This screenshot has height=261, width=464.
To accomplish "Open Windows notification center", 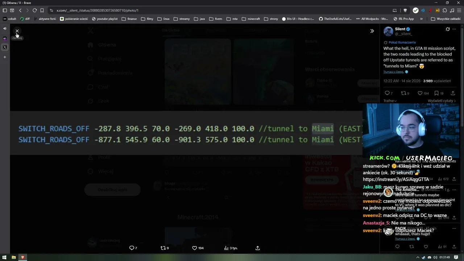I will pyautogui.click(x=456, y=257).
